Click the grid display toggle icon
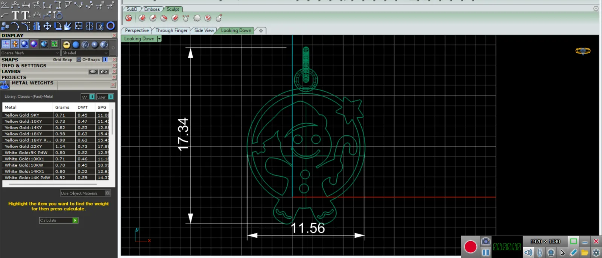Image resolution: width=602 pixels, height=258 pixels. (x=6, y=44)
